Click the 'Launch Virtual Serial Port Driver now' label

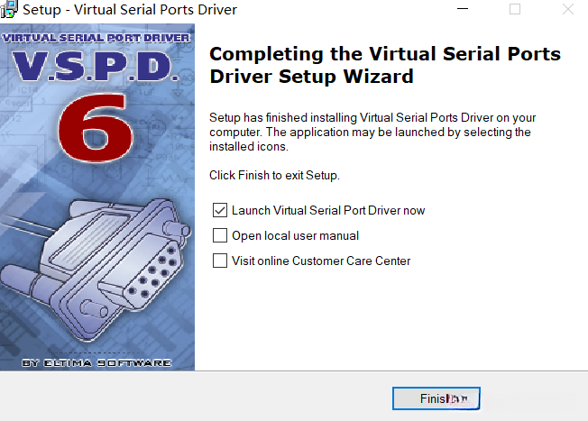tap(328, 210)
